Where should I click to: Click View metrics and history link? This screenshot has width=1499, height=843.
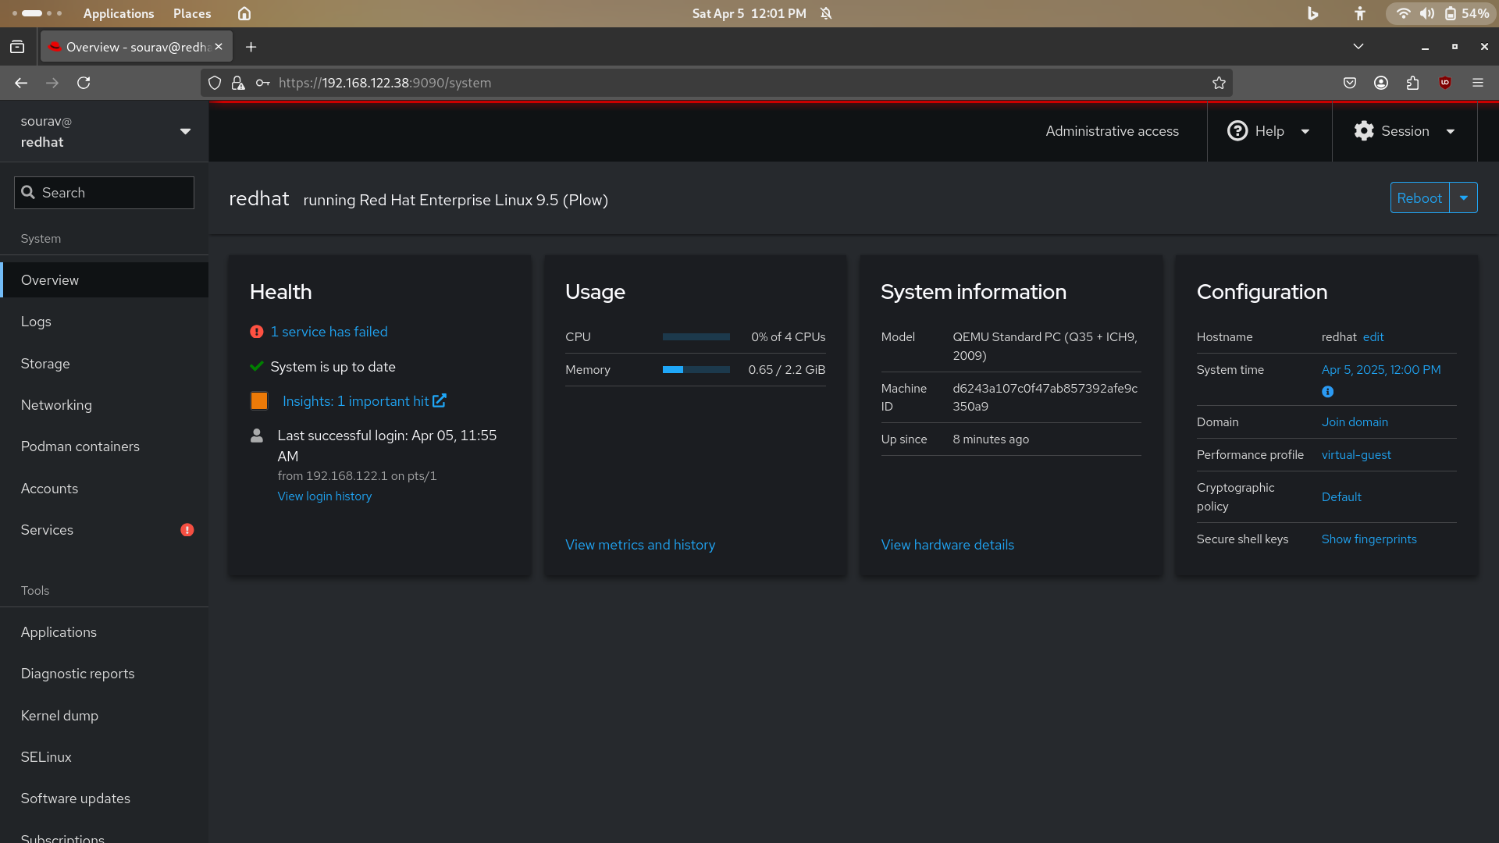(x=640, y=545)
